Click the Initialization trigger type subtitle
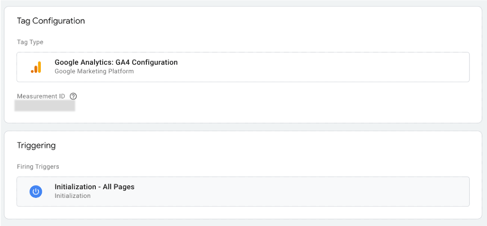 (72, 196)
